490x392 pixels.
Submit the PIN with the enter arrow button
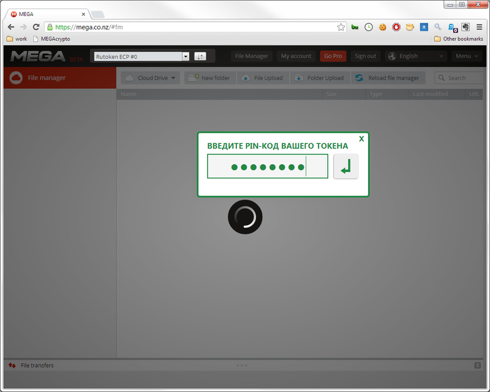[x=345, y=167]
